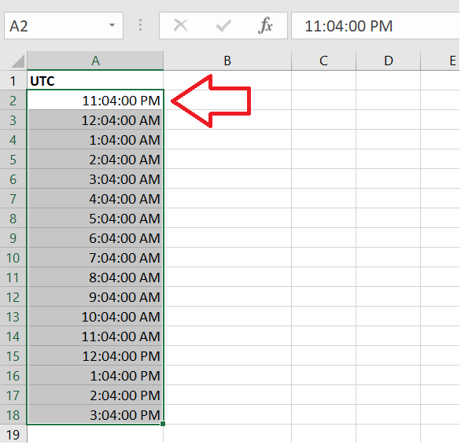461x445 pixels.
Task: Select row 1 header
Action: [13, 80]
